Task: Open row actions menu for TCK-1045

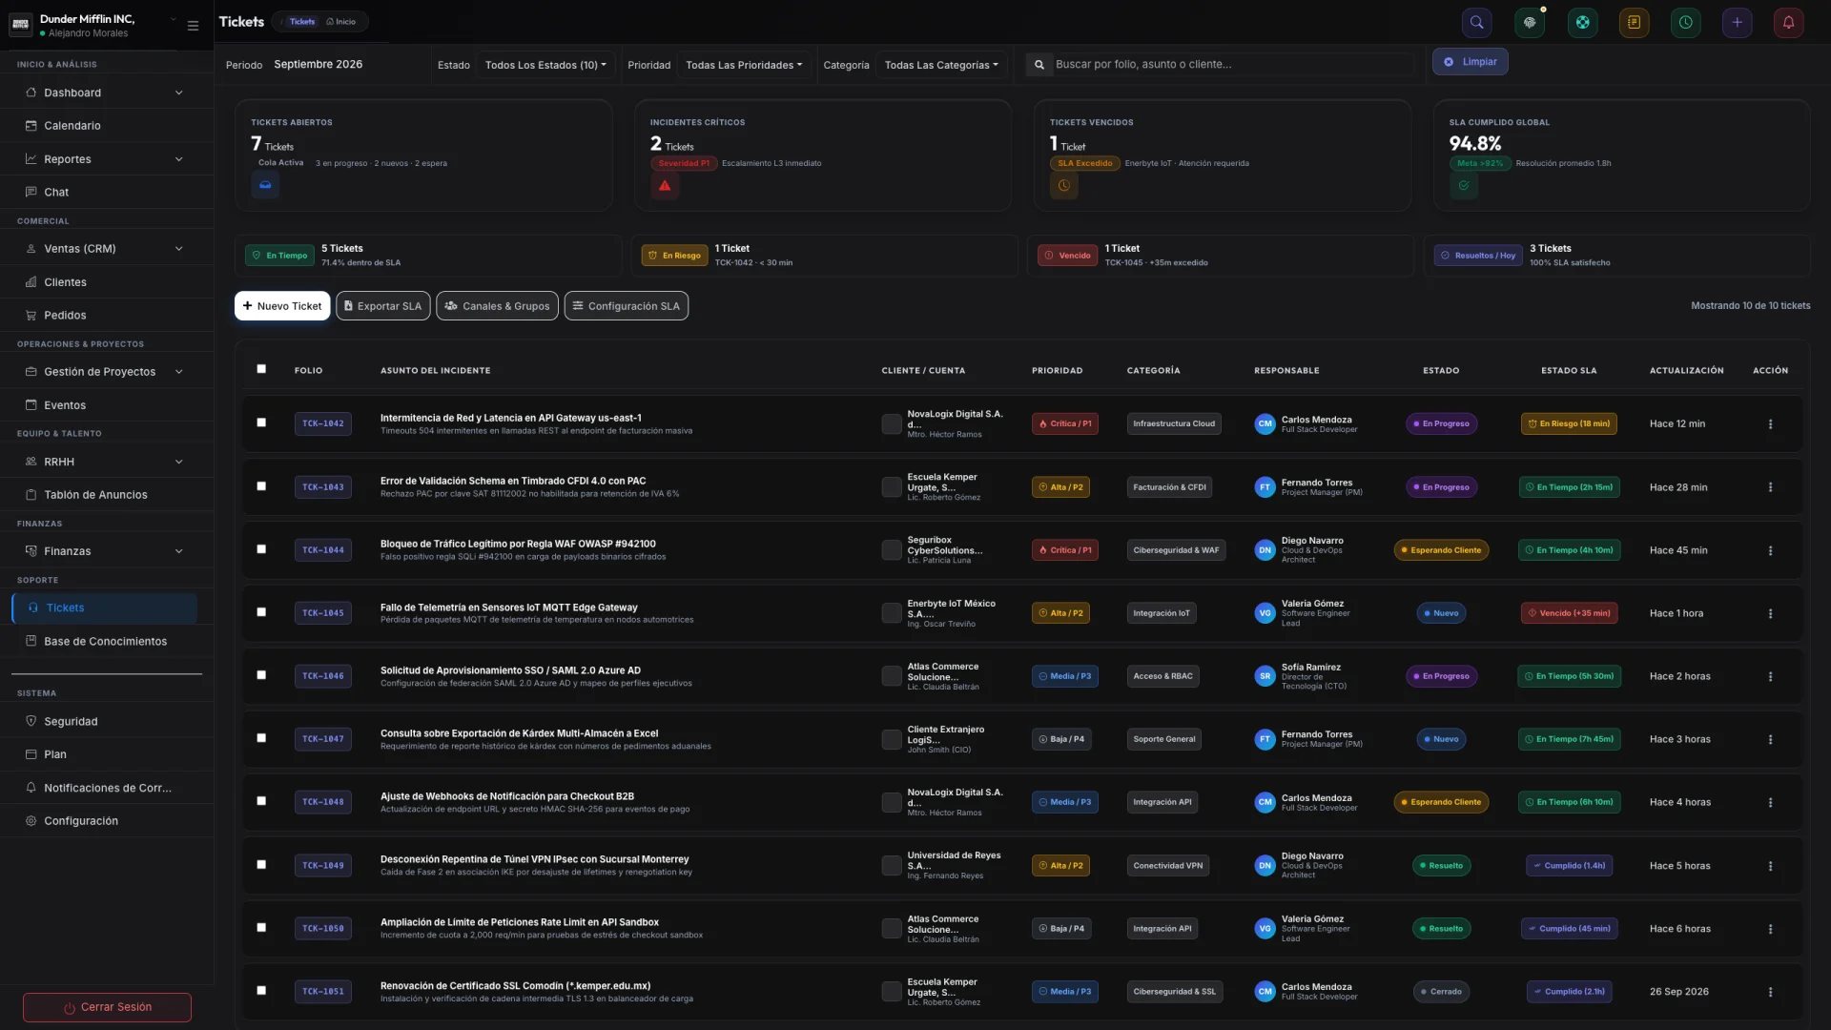Action: [1770, 614]
